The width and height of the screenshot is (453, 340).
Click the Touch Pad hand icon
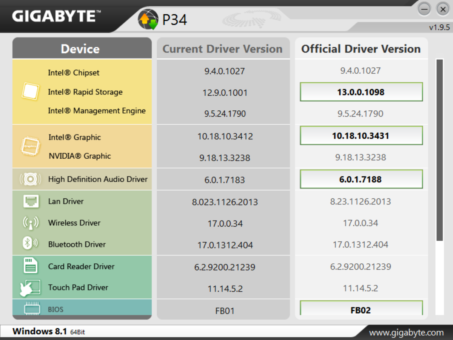click(30, 288)
